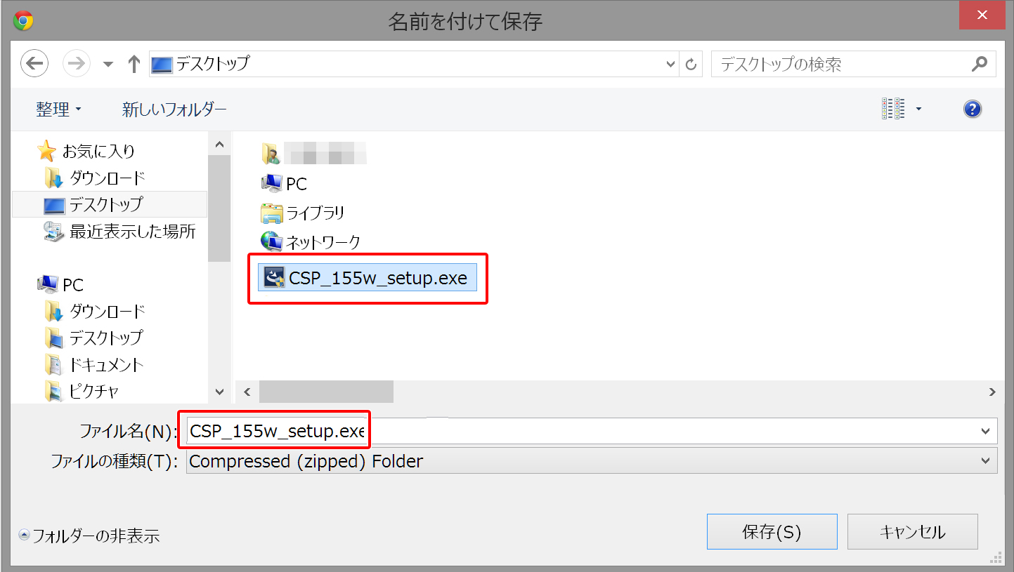
Task: Collapse folders with フォルダーの非表示
Action: pos(89,536)
